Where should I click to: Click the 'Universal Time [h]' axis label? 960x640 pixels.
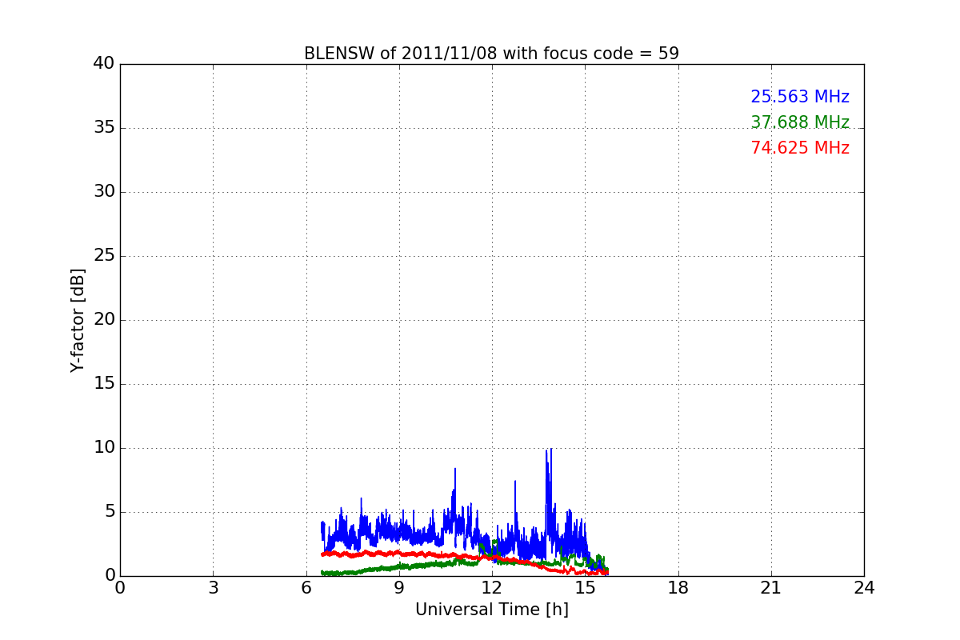pos(492,610)
